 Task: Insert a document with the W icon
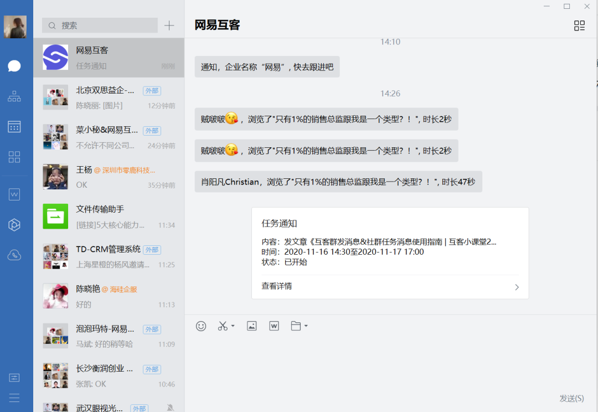(274, 326)
